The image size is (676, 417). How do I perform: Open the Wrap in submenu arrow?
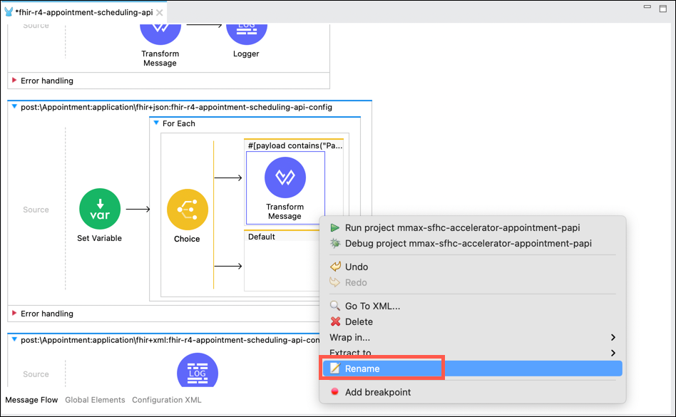pyautogui.click(x=613, y=337)
